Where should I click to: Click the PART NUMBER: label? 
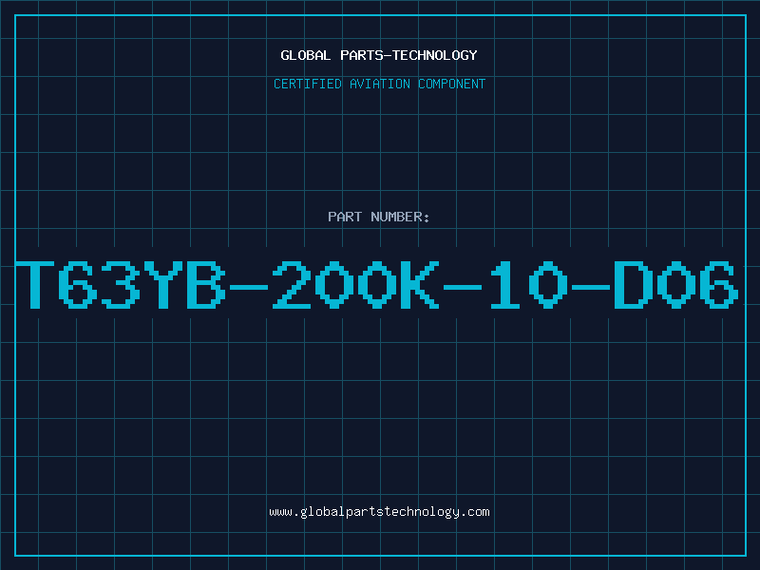pyautogui.click(x=379, y=217)
